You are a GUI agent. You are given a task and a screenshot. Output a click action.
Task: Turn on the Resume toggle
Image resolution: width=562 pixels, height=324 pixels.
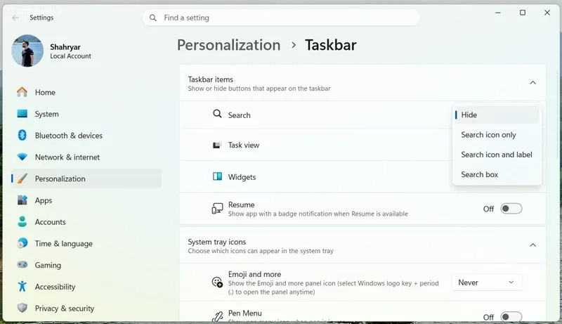tap(511, 209)
